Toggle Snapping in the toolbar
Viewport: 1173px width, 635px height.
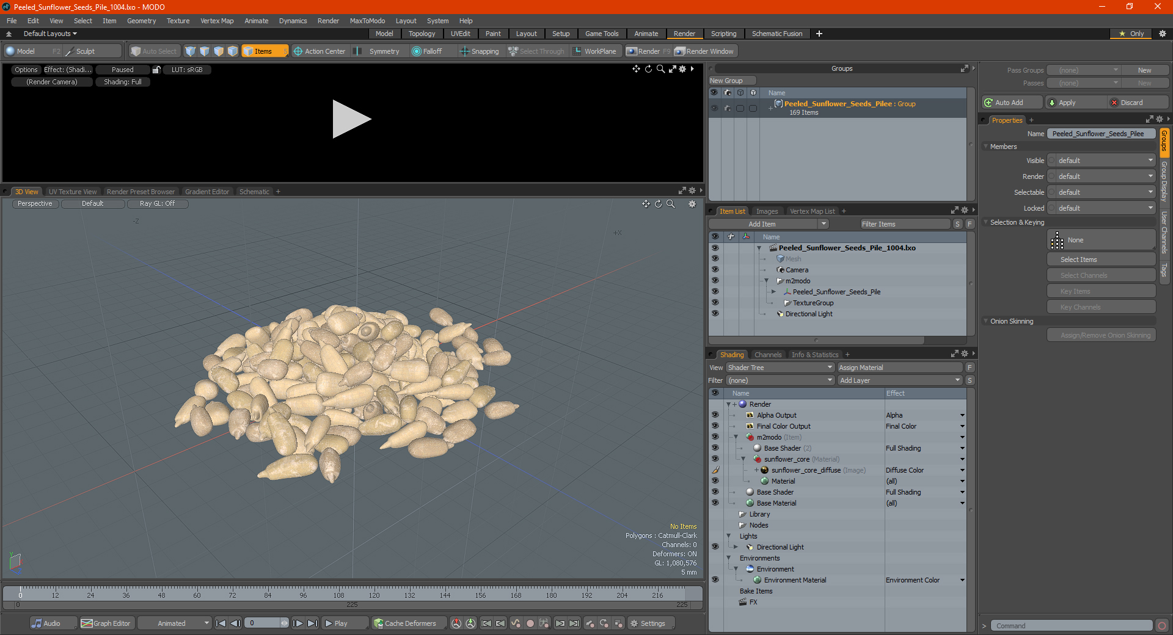480,51
